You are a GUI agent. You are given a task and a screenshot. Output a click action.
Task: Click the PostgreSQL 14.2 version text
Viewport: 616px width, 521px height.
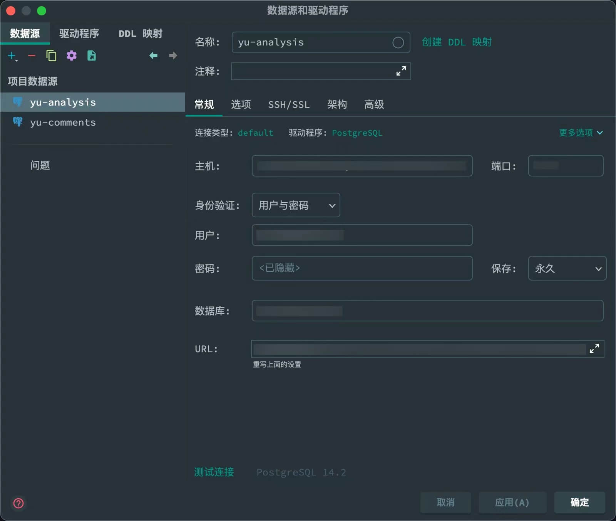(301, 472)
